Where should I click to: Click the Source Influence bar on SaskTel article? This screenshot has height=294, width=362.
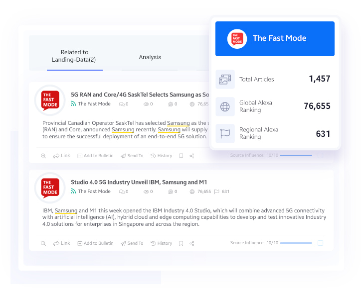pyautogui.click(x=296, y=155)
